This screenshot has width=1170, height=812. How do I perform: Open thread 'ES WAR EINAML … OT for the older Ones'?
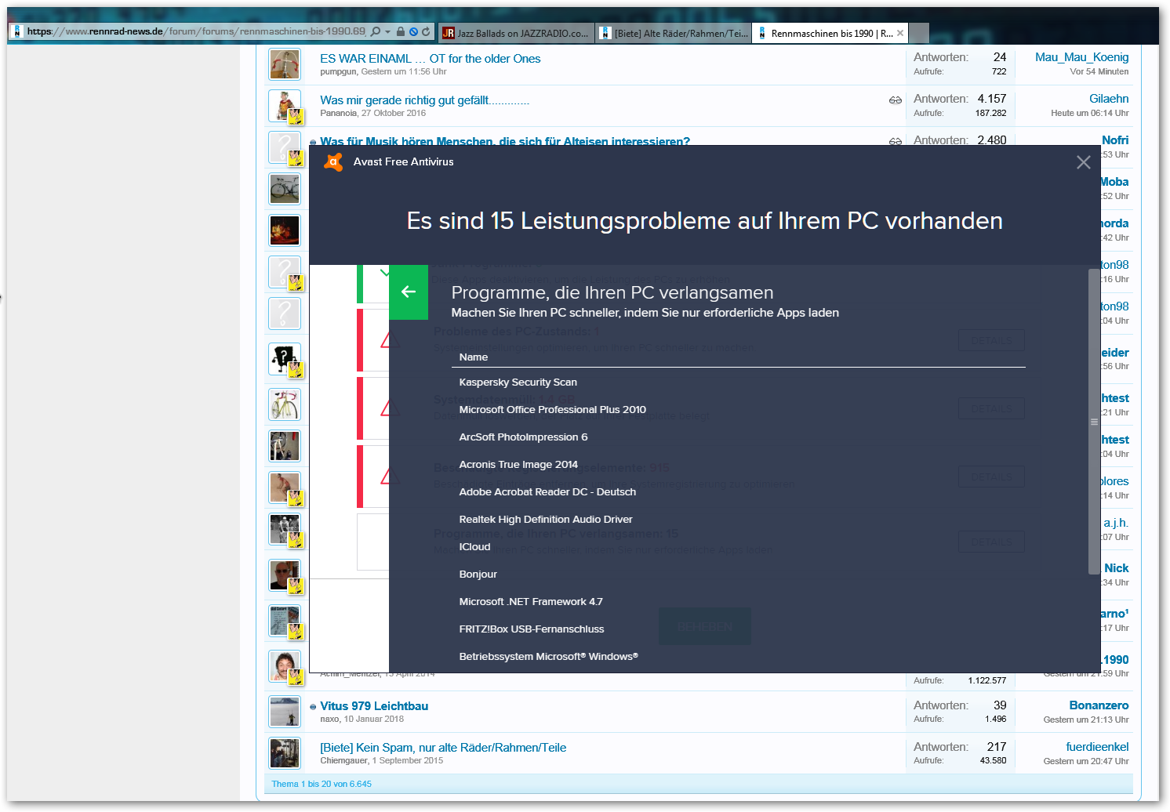(430, 59)
